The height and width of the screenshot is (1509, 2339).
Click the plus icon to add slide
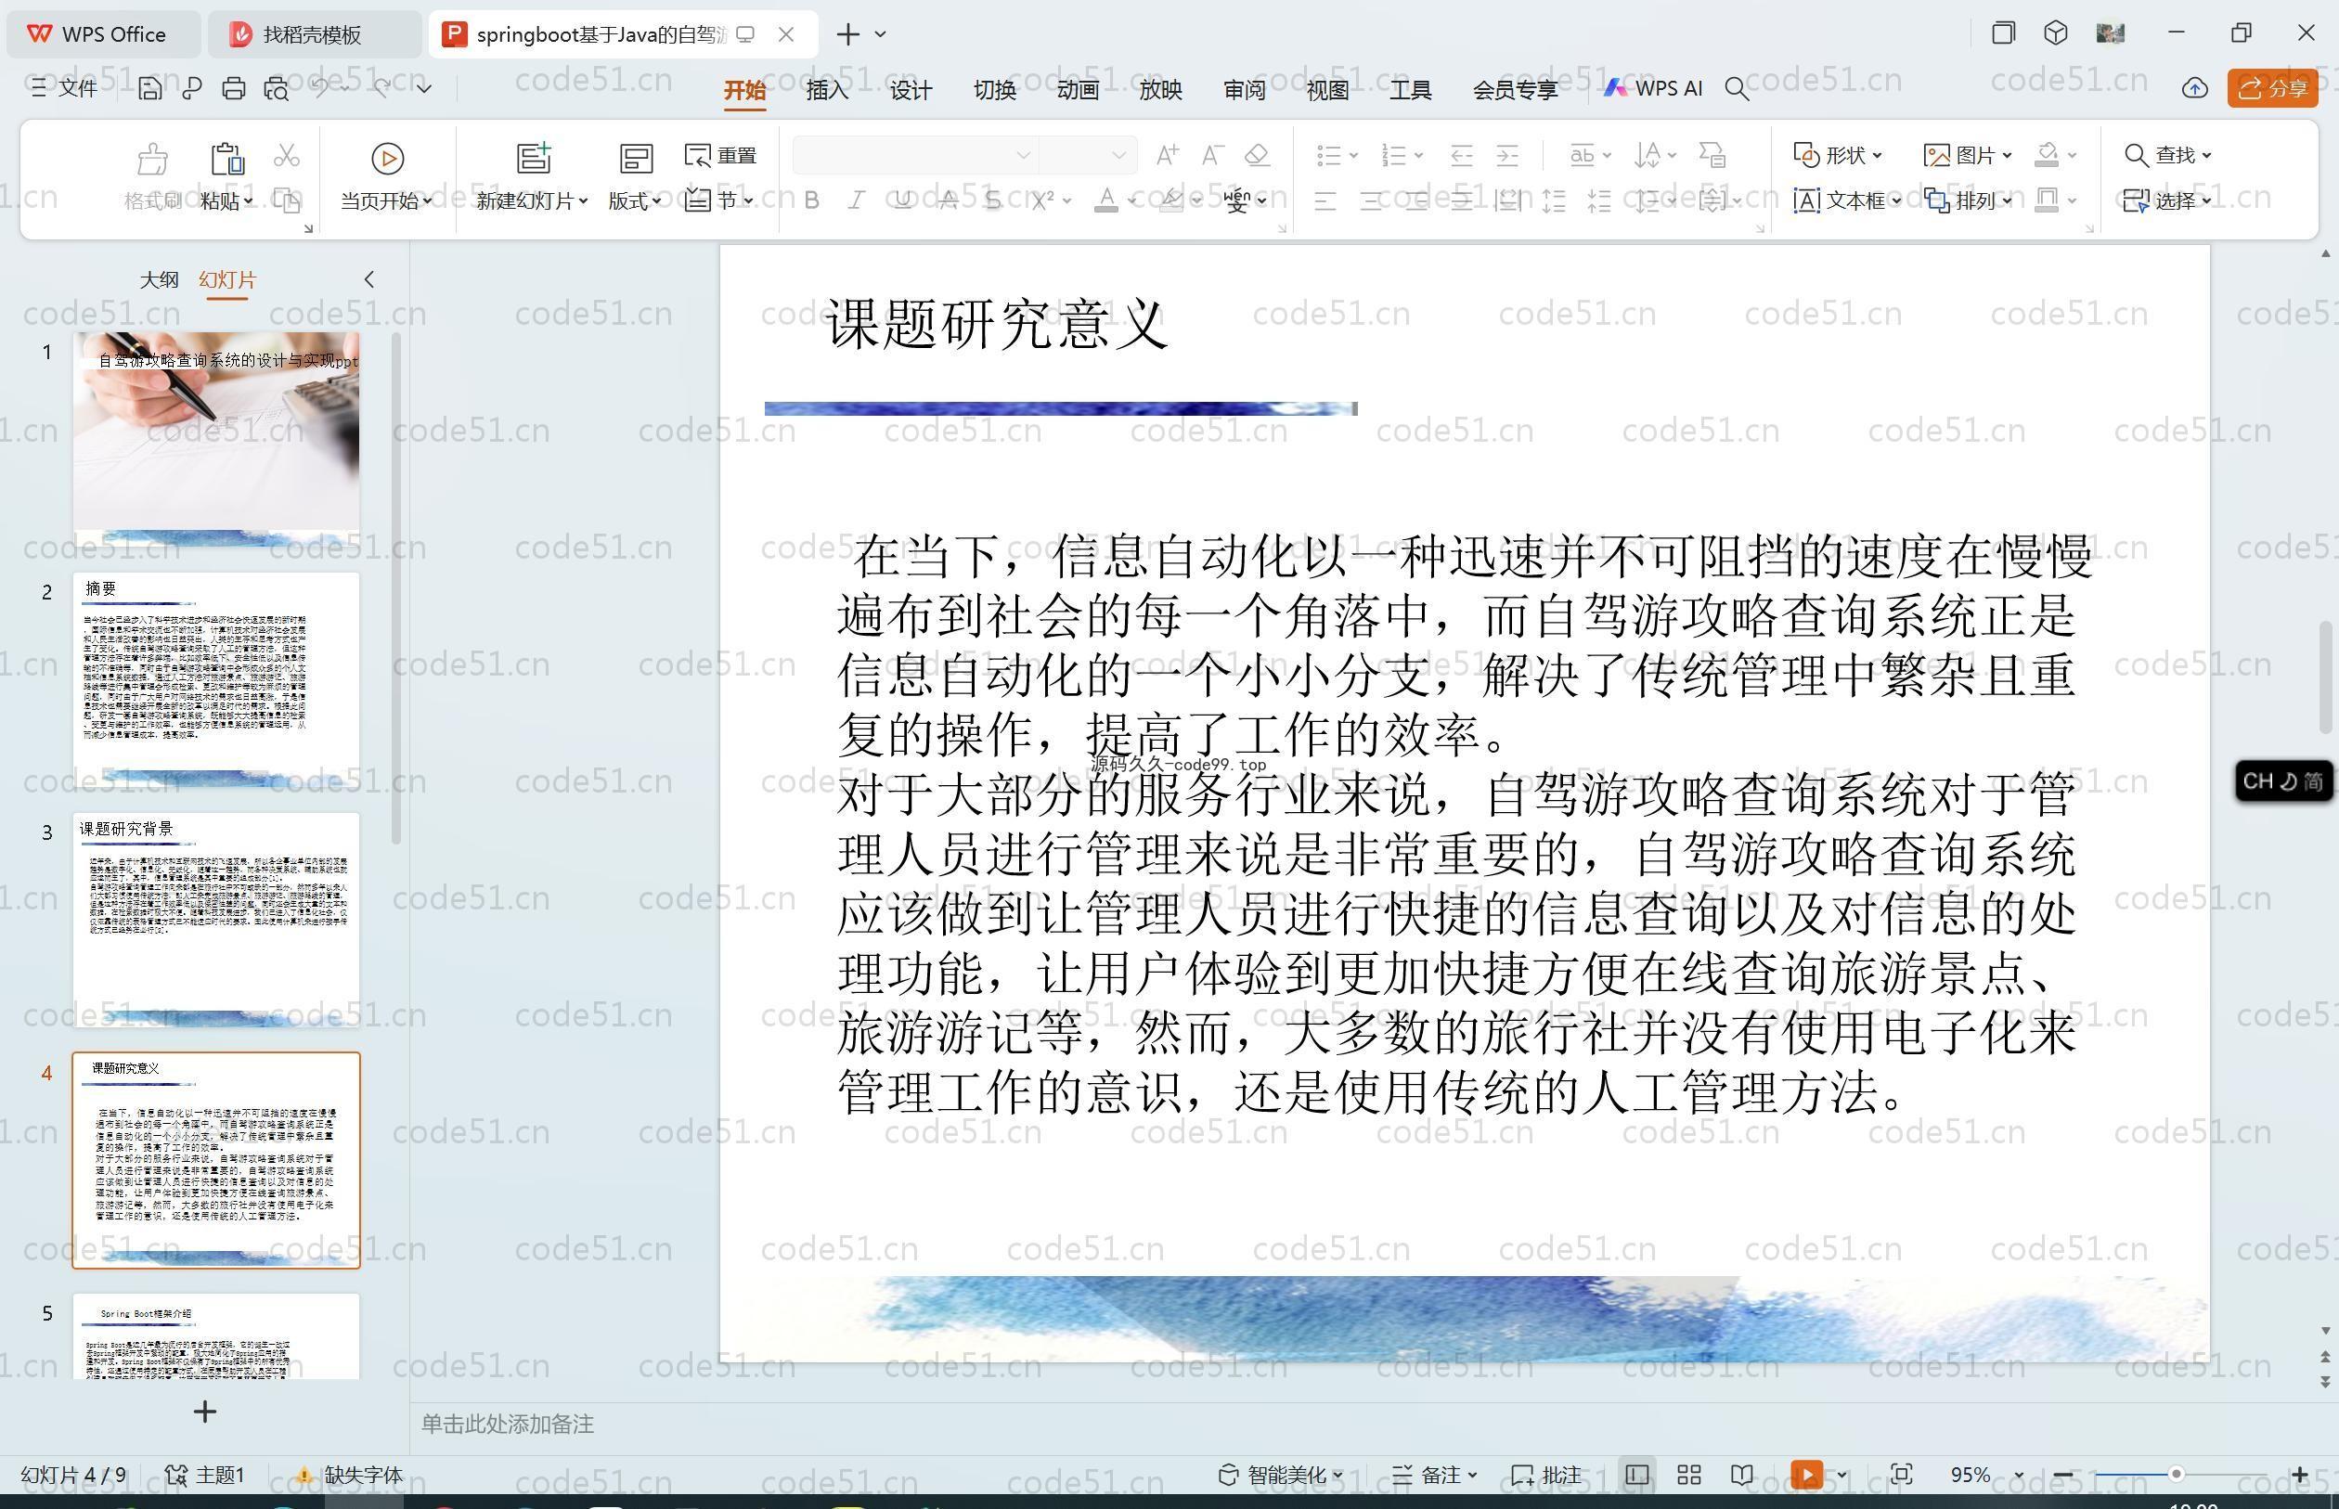point(205,1411)
